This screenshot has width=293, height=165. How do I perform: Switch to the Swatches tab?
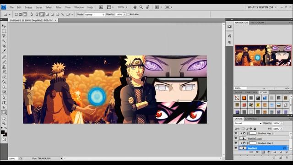click(x=251, y=93)
